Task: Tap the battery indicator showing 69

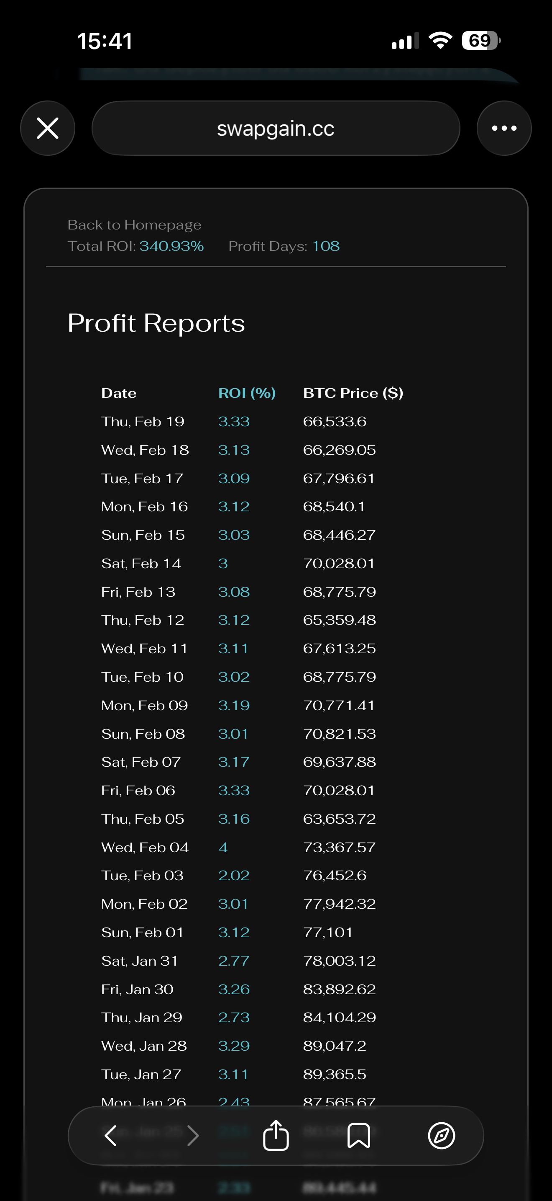Action: [x=481, y=41]
